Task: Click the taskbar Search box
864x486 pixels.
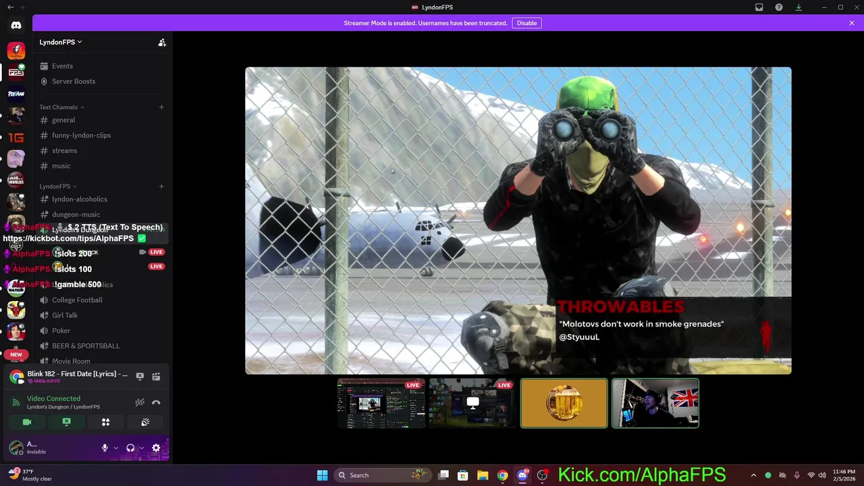Action: pyautogui.click(x=384, y=475)
